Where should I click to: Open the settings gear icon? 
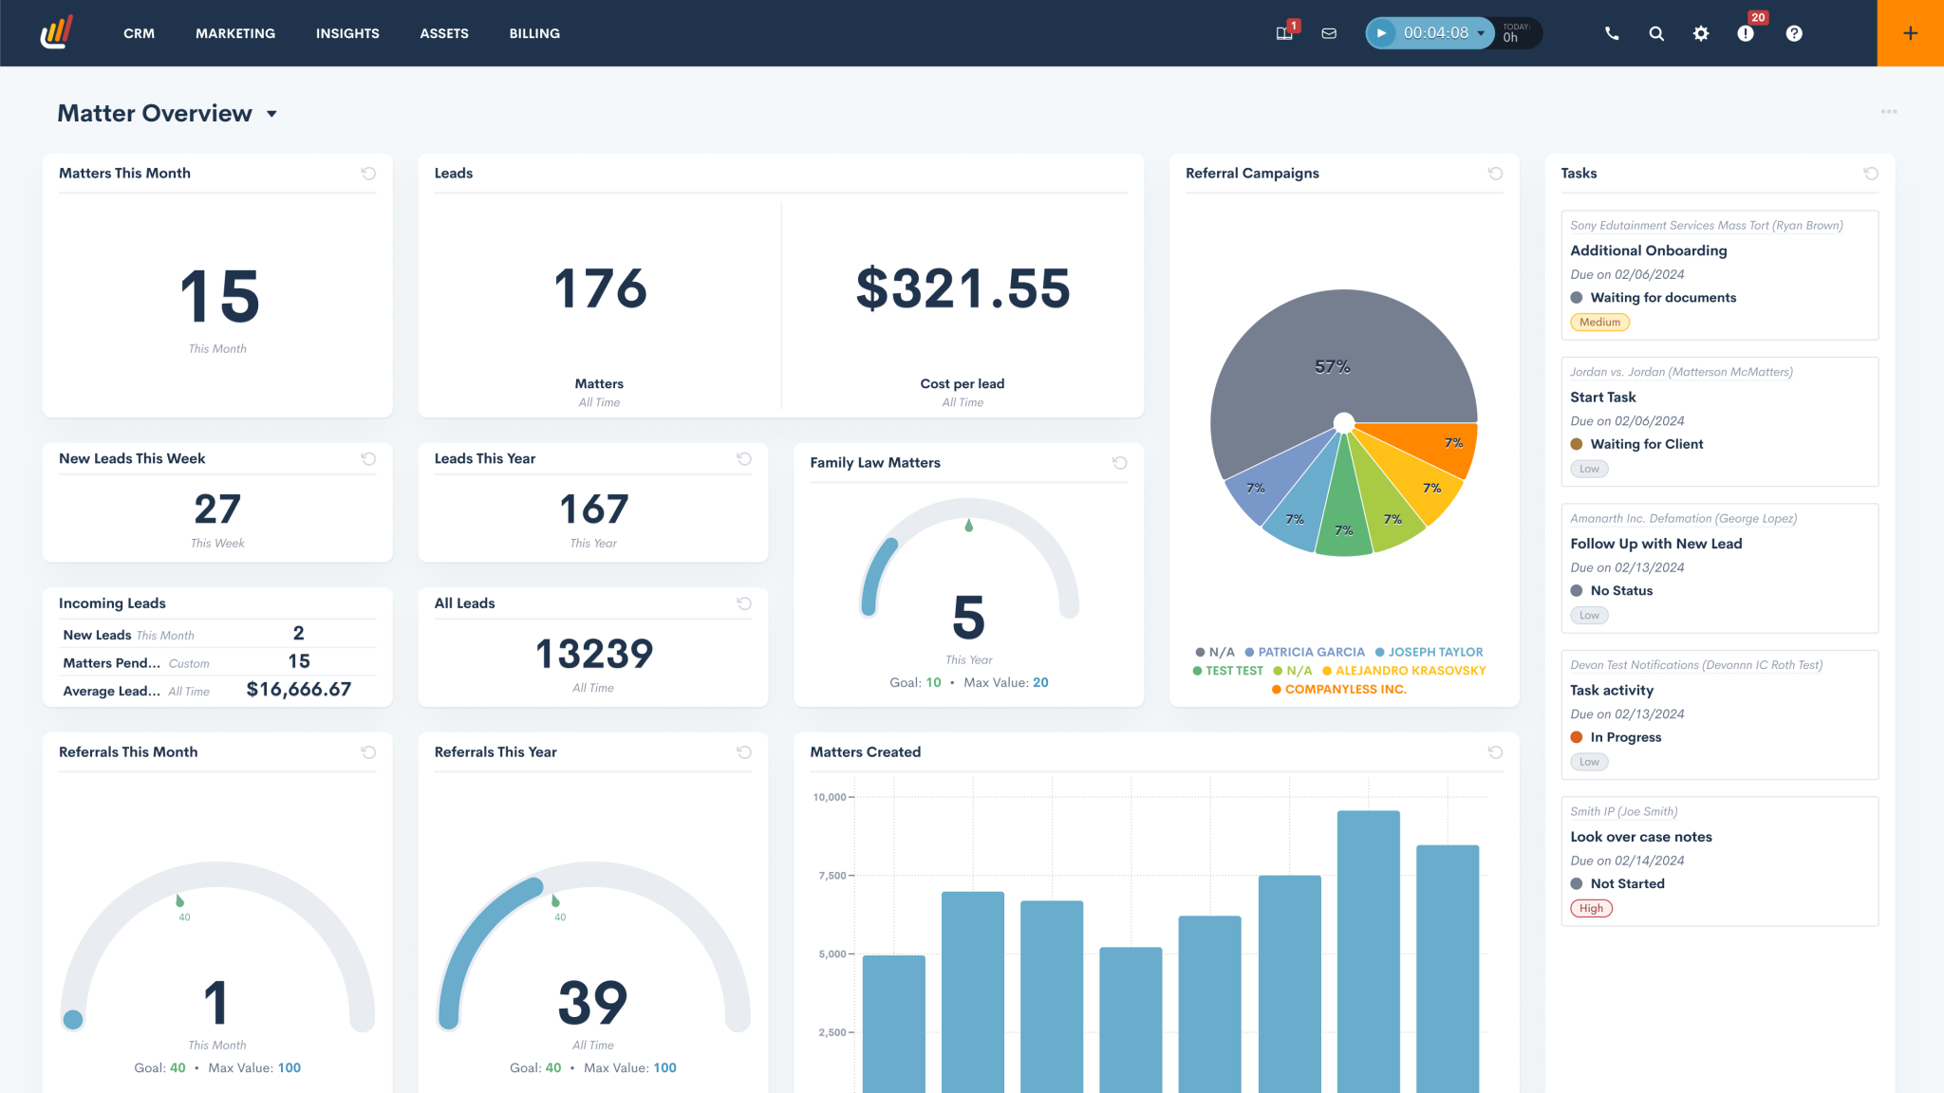click(1700, 33)
